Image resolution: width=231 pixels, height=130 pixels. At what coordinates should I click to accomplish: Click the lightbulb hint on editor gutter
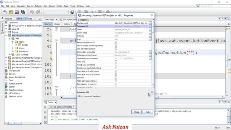point(51,53)
